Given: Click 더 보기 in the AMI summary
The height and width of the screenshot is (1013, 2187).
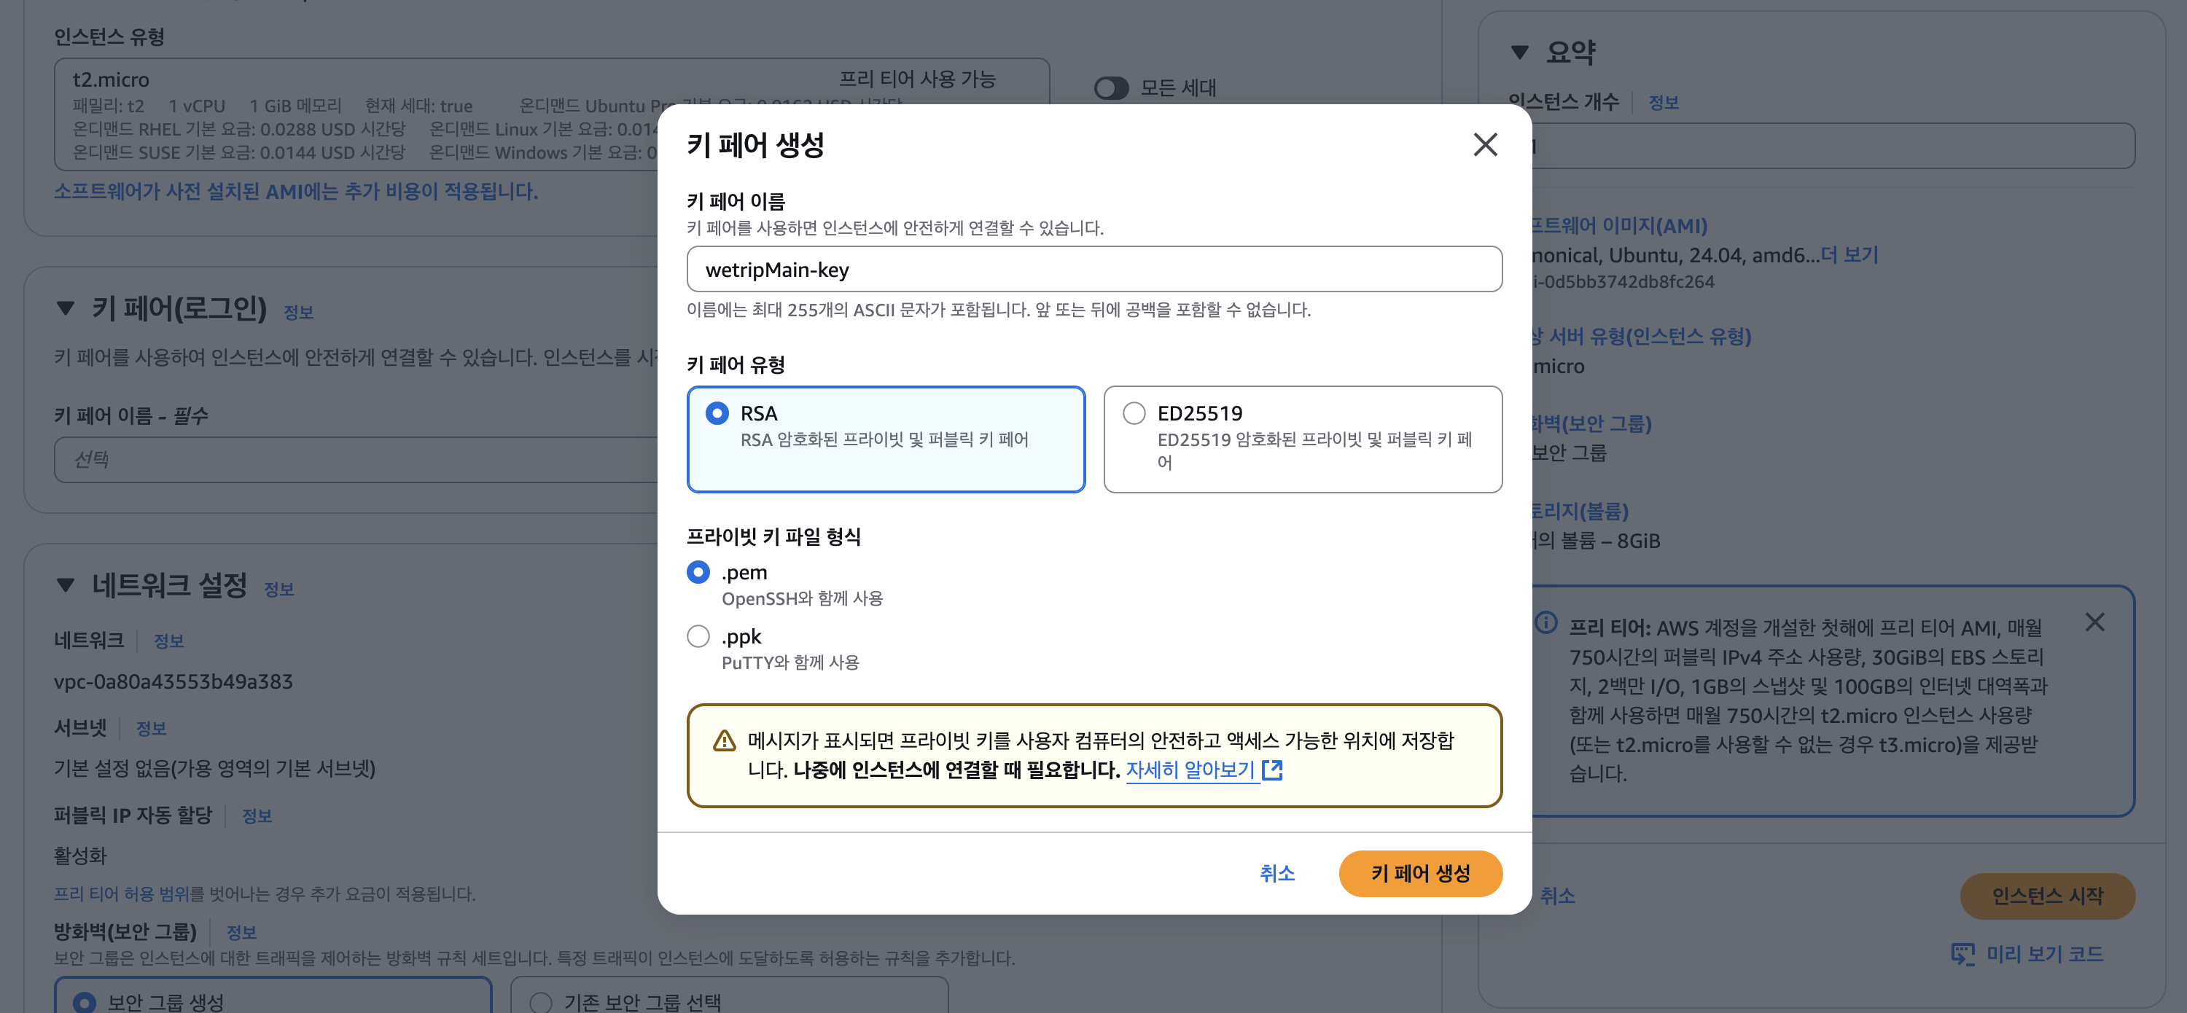Looking at the screenshot, I should coord(1849,255).
